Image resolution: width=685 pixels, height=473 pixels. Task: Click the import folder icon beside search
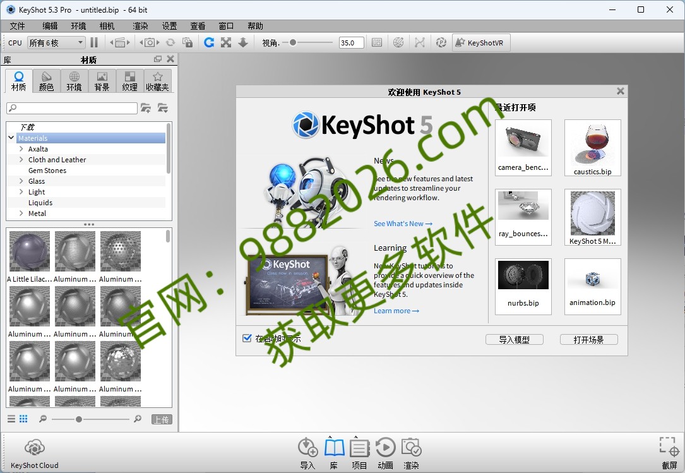coord(162,108)
